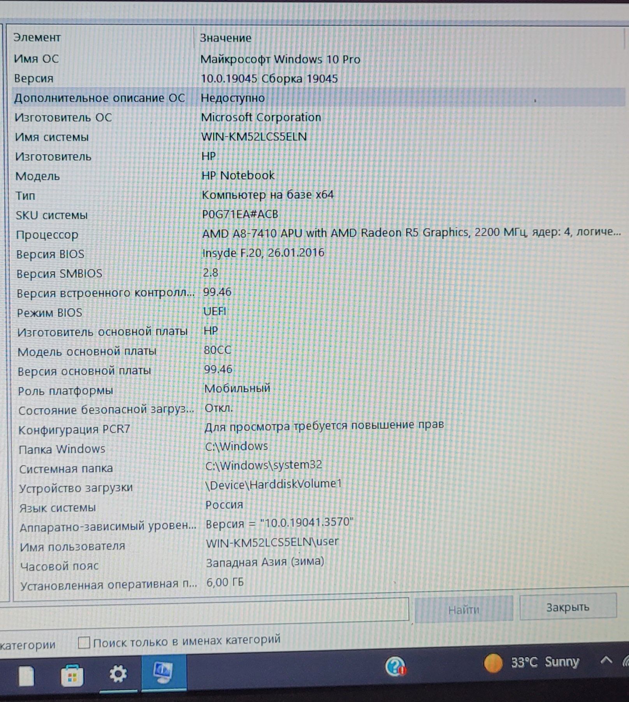
Task: Select the 'Версия BIOS' row
Action: [x=318, y=253]
